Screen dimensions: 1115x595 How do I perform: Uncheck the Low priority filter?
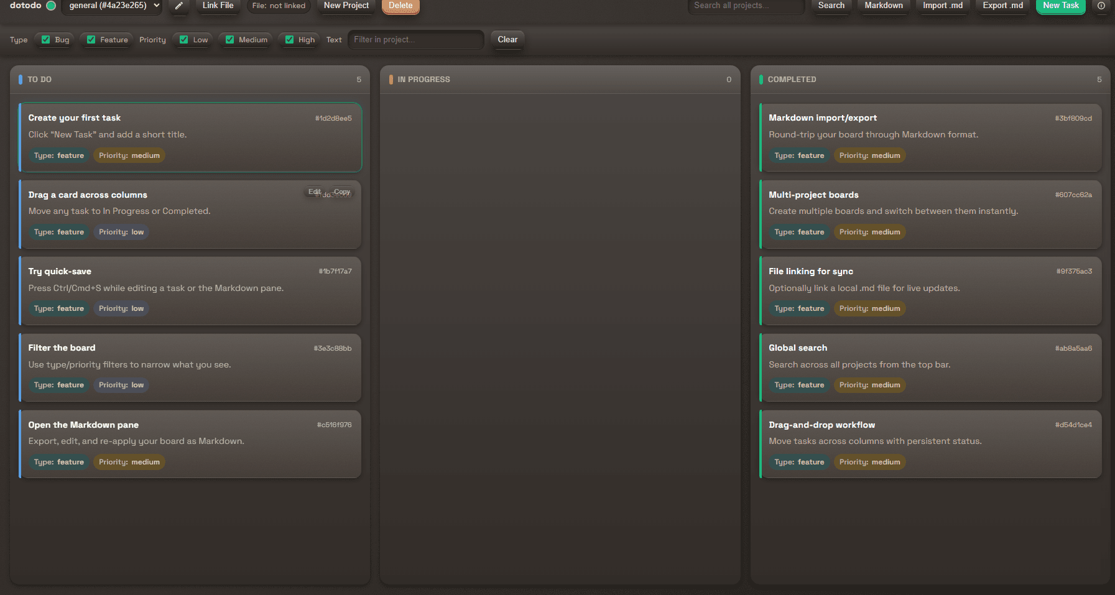tap(184, 40)
